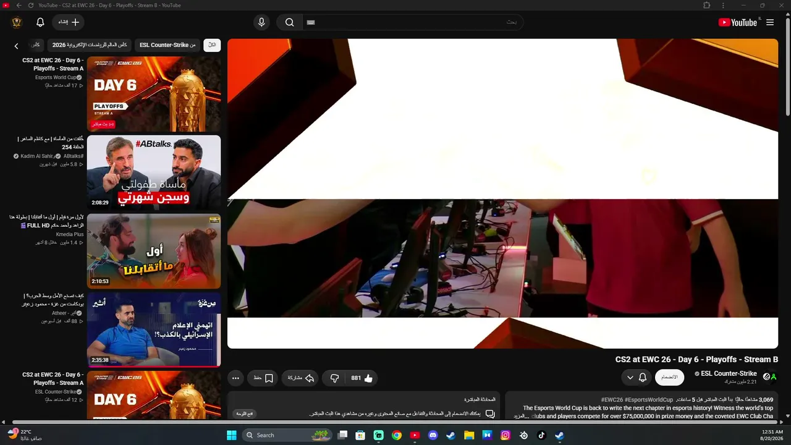
Task: Click the horizontal page scrollbar
Action: tap(395, 423)
